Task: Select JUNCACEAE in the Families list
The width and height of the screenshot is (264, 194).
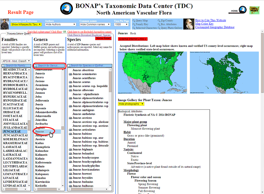Action: (x=15, y=132)
